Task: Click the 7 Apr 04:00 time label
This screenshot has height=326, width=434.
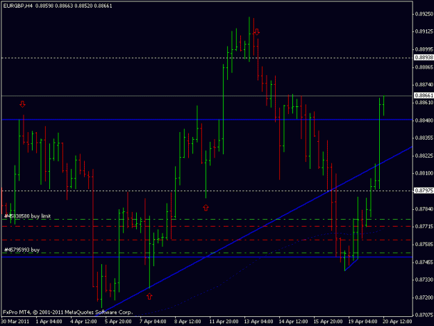Action: tap(153, 322)
